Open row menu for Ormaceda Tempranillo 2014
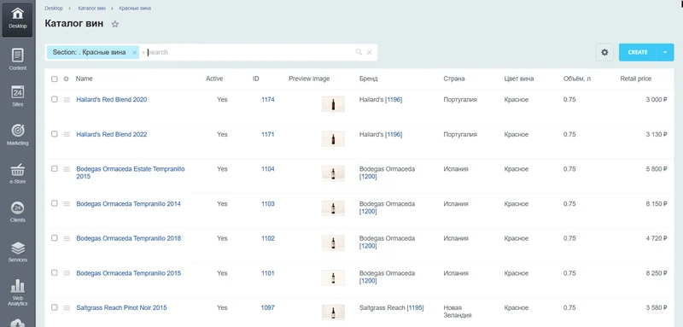683x327 pixels. [67, 204]
